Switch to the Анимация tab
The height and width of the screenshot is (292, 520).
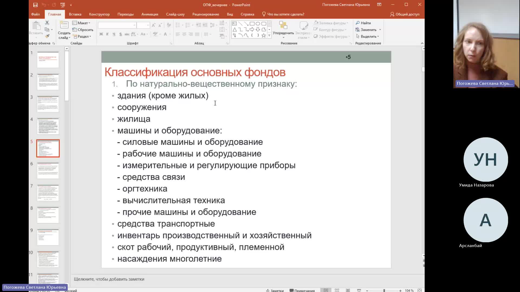click(150, 14)
